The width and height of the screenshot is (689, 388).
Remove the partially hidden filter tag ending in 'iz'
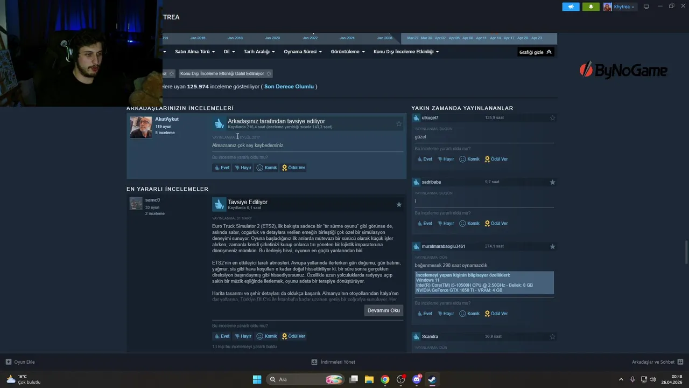click(172, 73)
